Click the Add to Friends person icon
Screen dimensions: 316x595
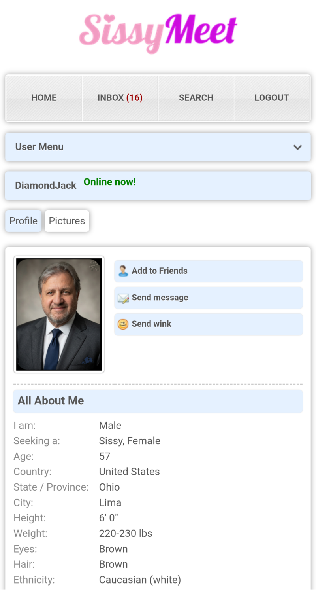coord(123,271)
